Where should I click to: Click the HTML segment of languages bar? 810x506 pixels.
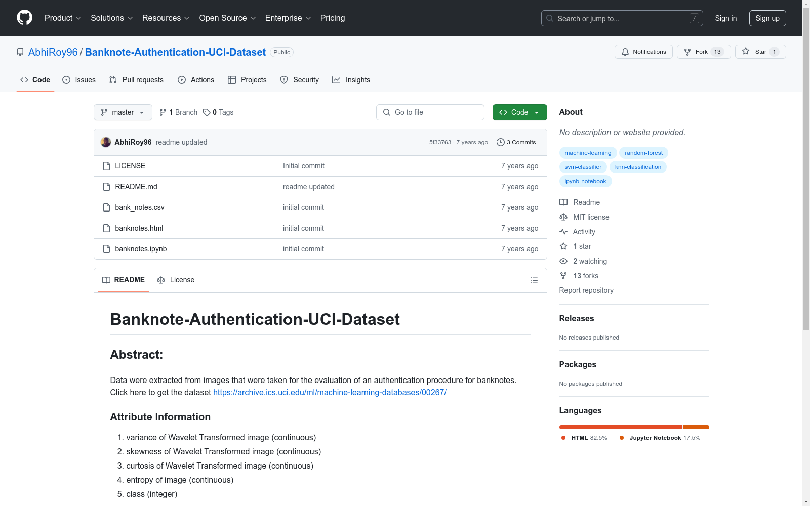(620, 427)
